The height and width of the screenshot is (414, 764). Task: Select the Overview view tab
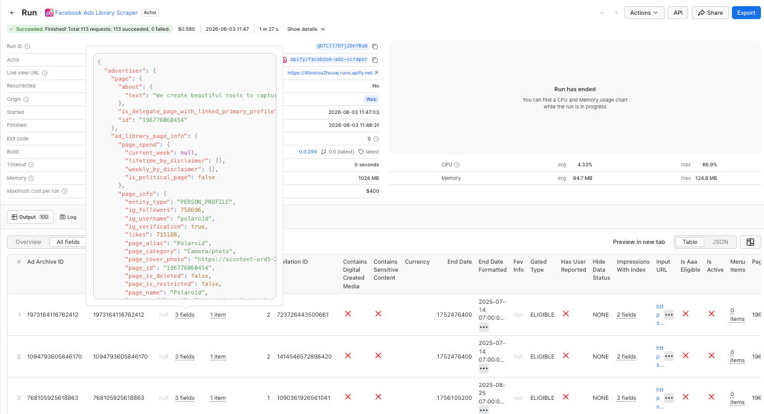tap(28, 242)
